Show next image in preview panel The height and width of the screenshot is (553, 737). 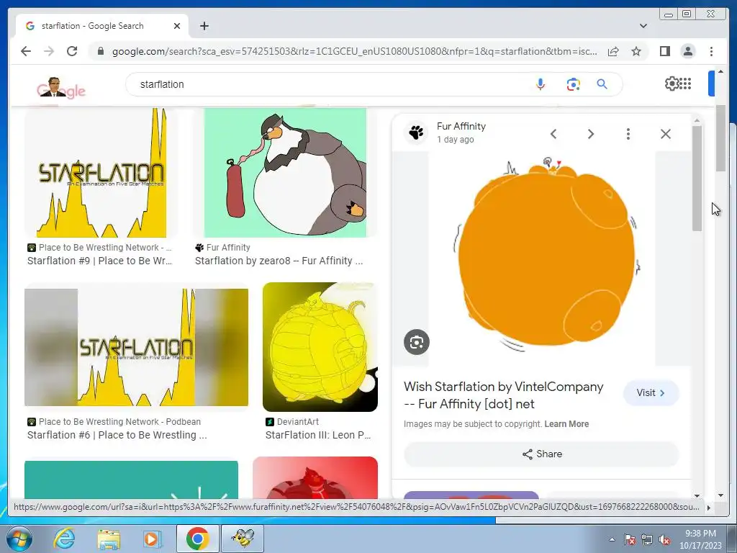coord(591,134)
